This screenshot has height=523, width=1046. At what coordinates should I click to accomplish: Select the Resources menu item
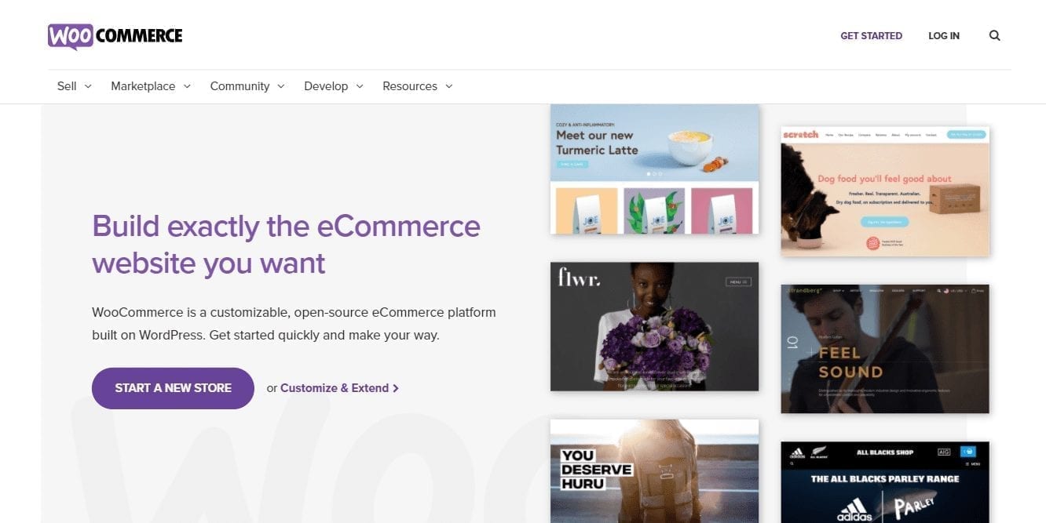point(410,86)
